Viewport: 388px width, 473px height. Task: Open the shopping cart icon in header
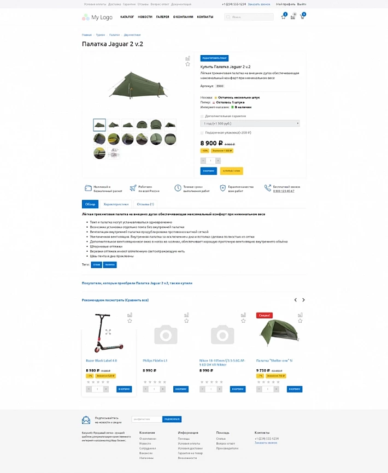[302, 17]
